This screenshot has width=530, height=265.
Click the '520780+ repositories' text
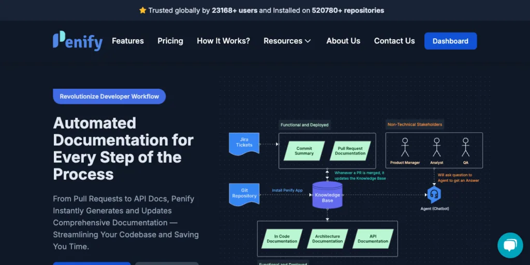[348, 10]
